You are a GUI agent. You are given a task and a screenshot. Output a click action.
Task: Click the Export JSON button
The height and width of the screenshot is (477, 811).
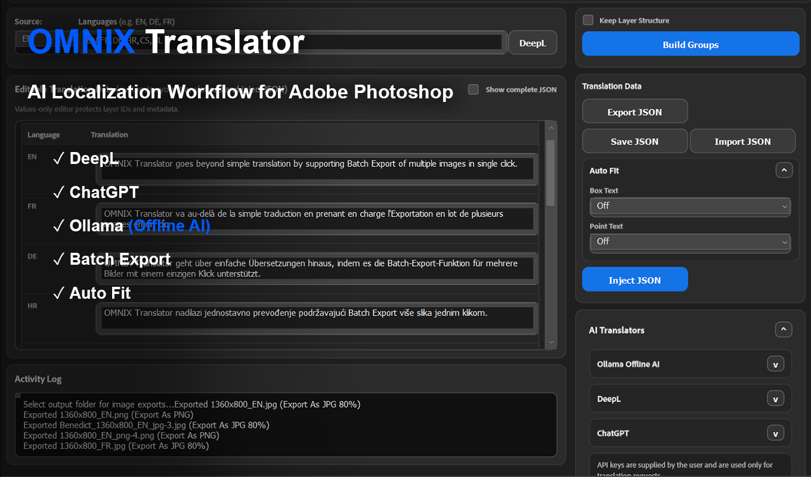pos(634,111)
